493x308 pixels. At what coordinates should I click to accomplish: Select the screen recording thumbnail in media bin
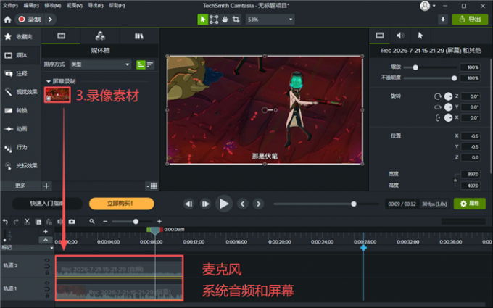tap(57, 95)
